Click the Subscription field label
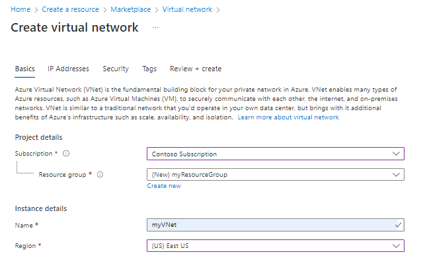The height and width of the screenshot is (277, 423). [x=34, y=154]
